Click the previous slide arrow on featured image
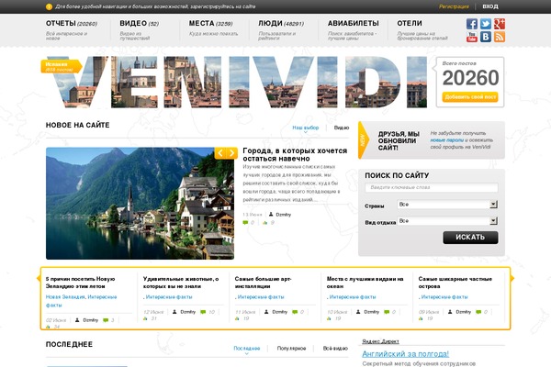 click(x=220, y=153)
